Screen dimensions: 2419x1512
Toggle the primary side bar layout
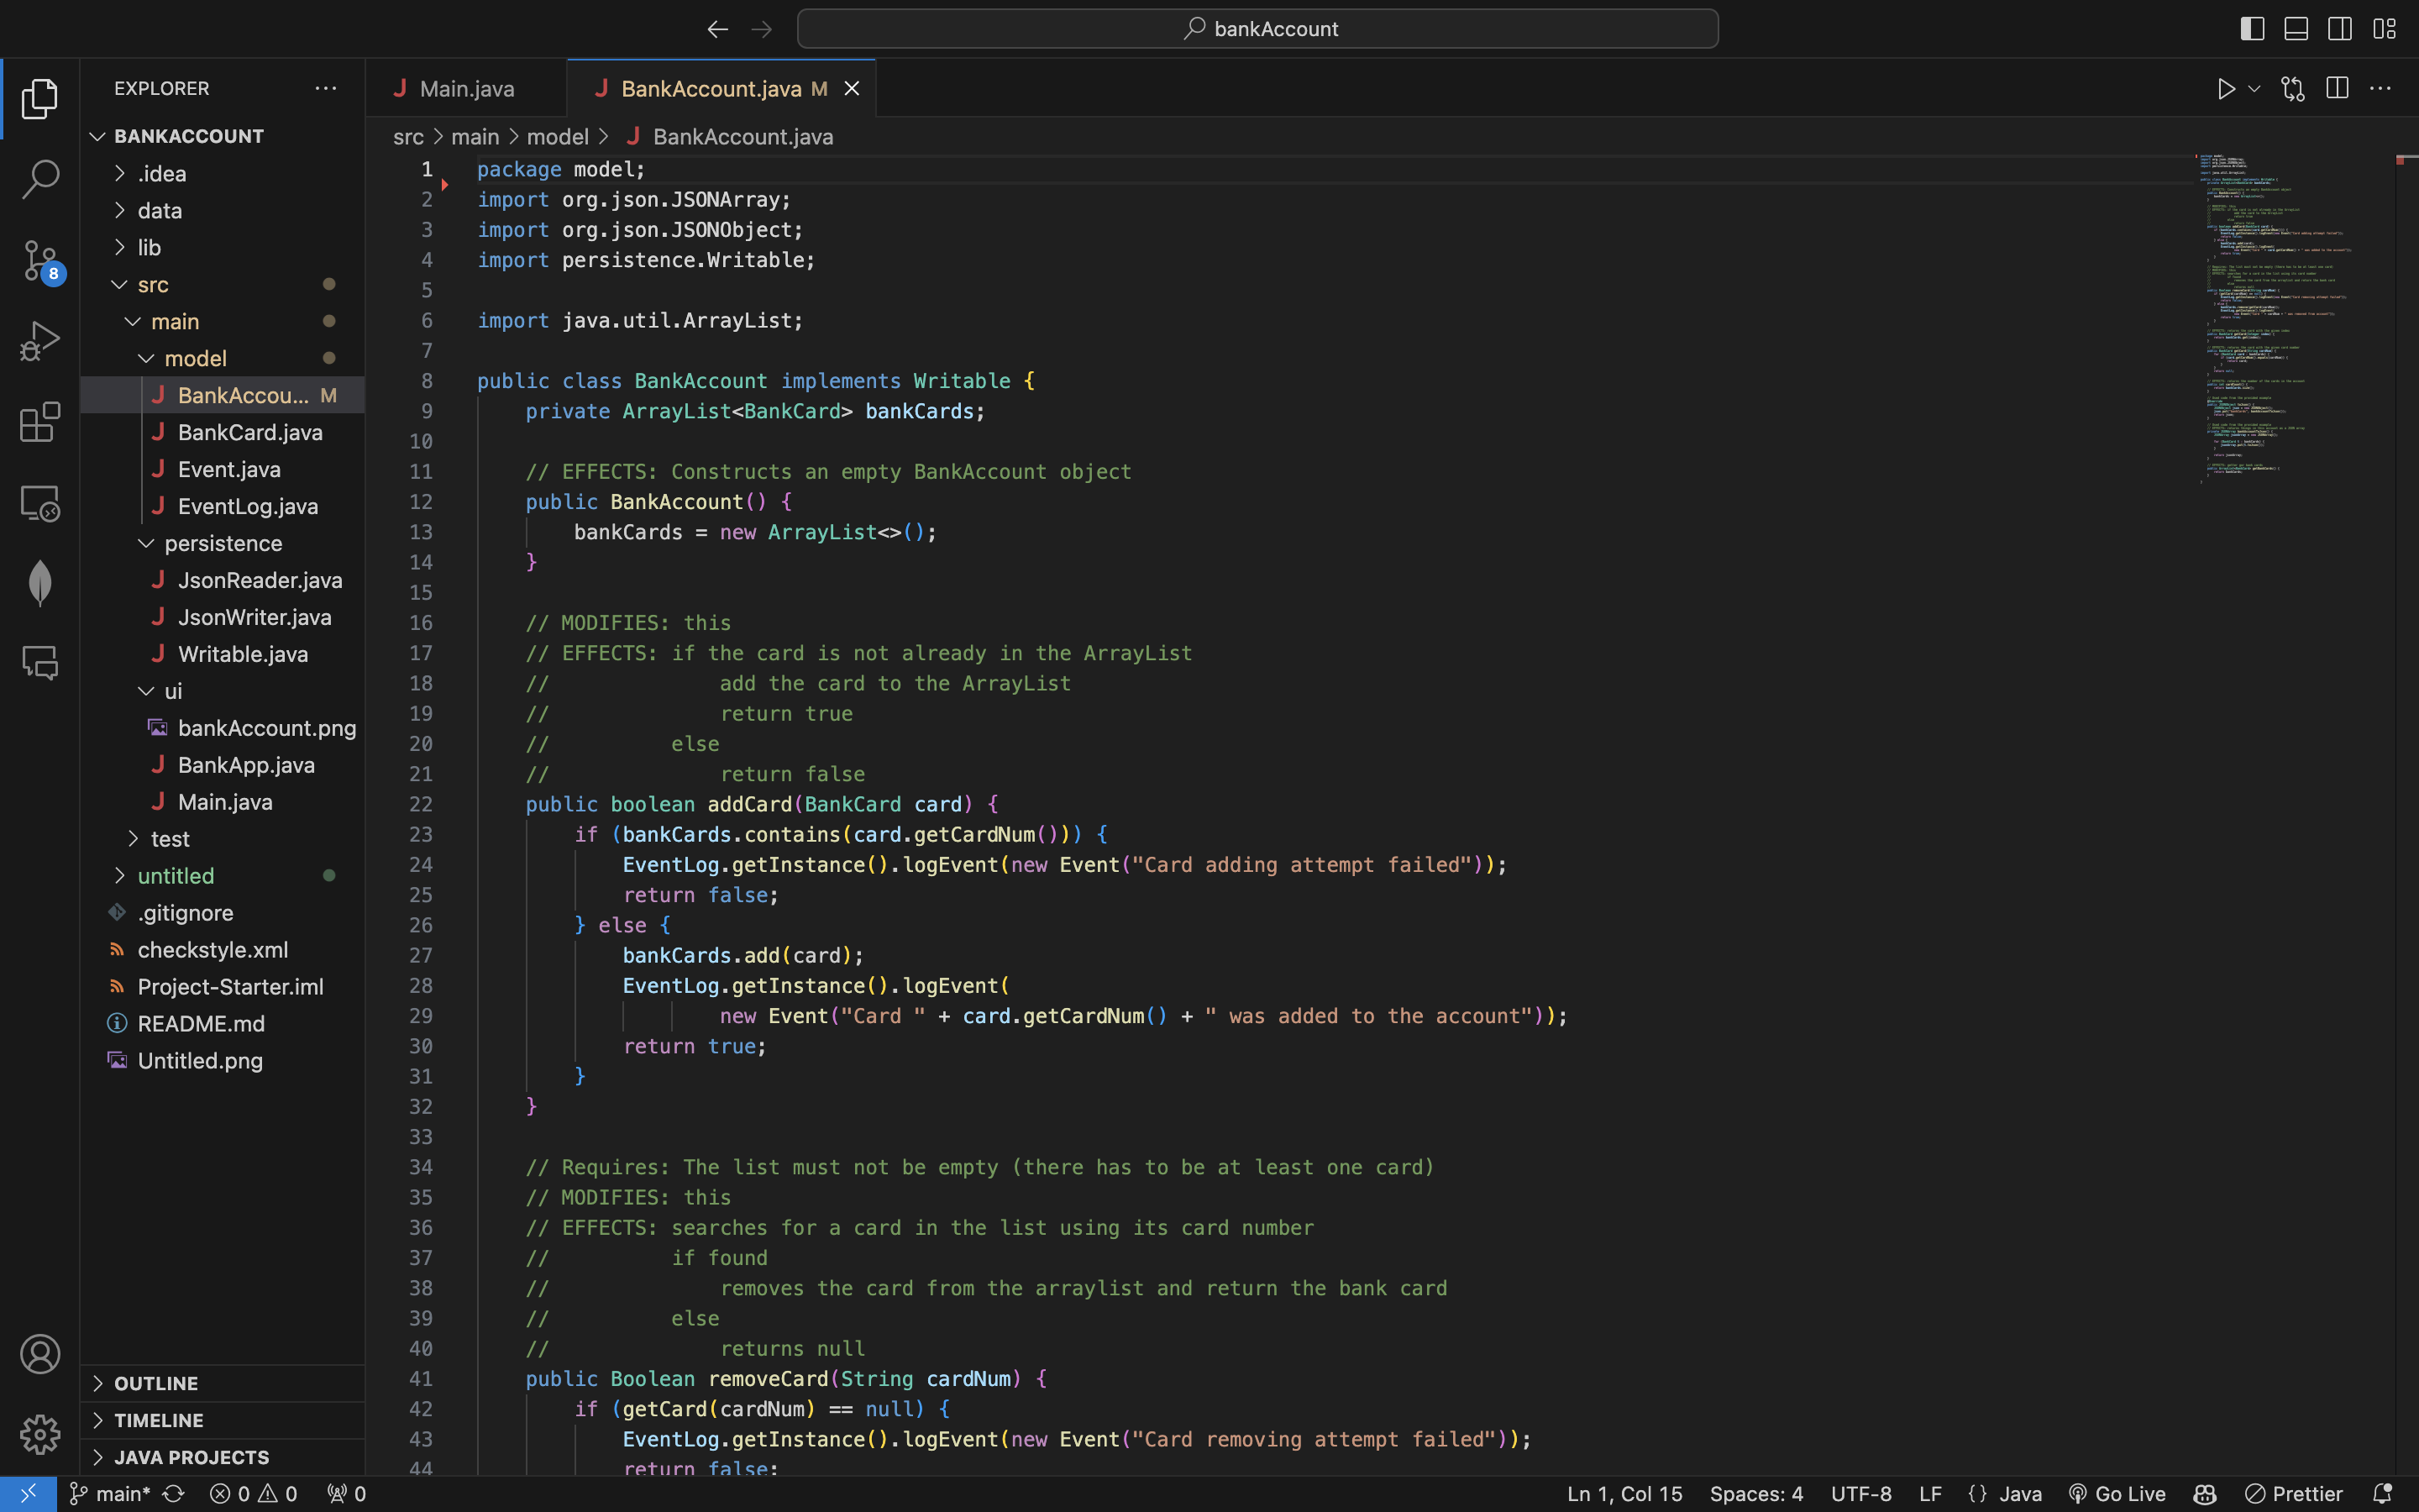[2252, 28]
